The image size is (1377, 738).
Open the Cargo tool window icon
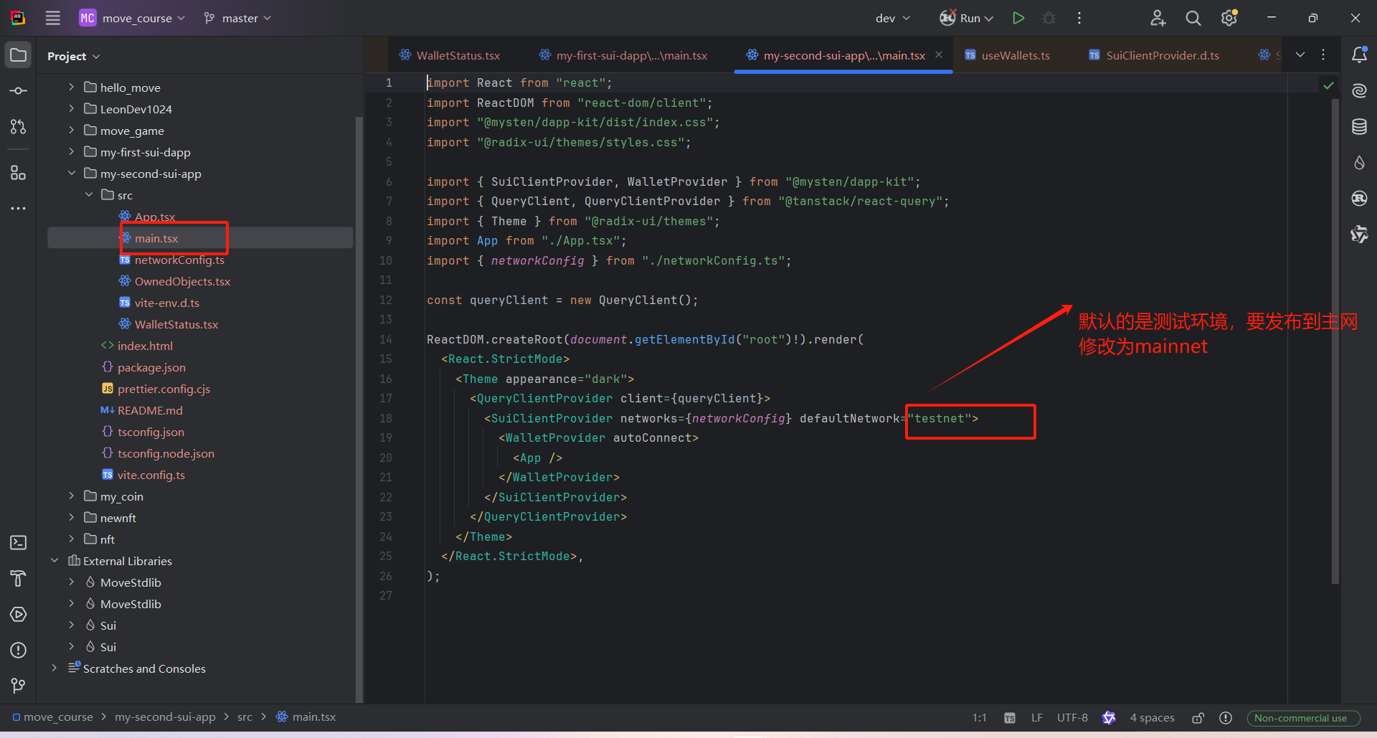(1359, 199)
